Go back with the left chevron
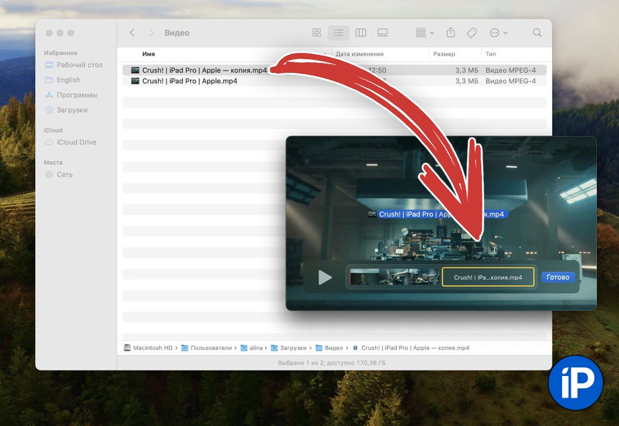Viewport: 619px width, 426px height. (132, 33)
